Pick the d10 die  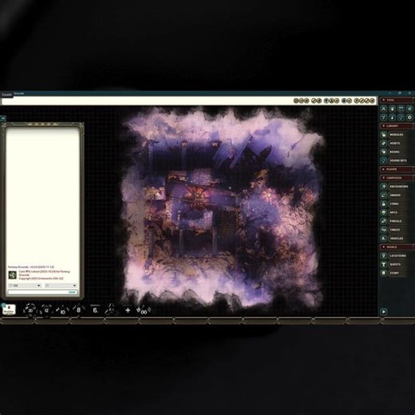(x=62, y=310)
